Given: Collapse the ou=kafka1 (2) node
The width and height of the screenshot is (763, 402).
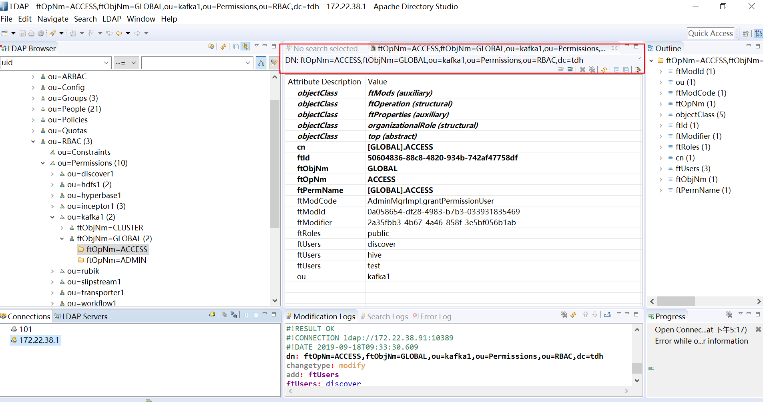Looking at the screenshot, I should click(52, 217).
